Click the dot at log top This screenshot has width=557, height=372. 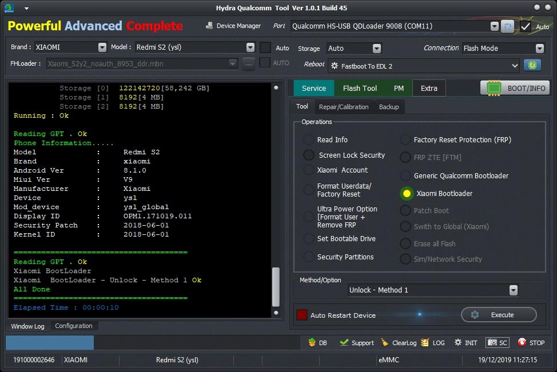tap(276, 87)
